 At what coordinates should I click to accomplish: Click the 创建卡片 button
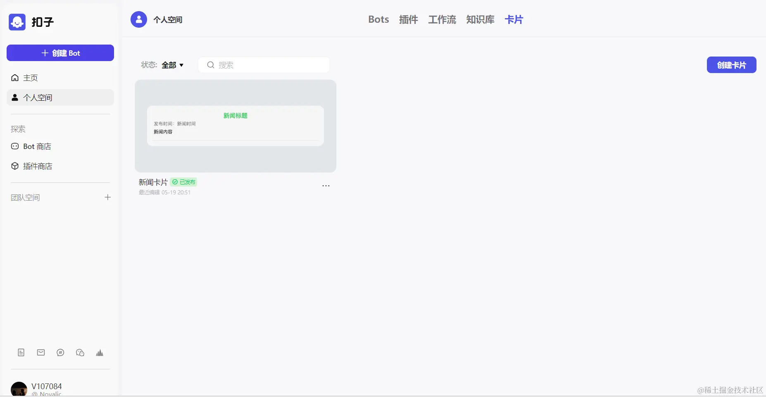731,65
